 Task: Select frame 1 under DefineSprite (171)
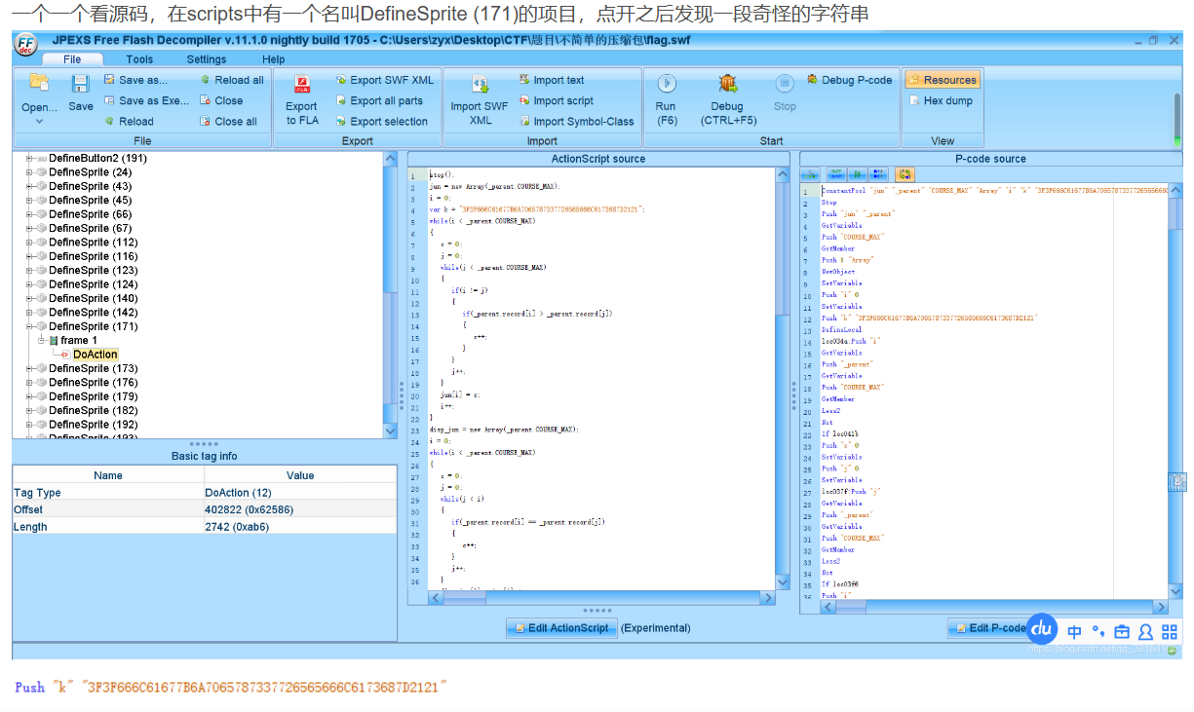click(x=79, y=340)
